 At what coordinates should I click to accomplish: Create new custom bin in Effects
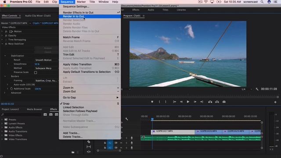73,152
